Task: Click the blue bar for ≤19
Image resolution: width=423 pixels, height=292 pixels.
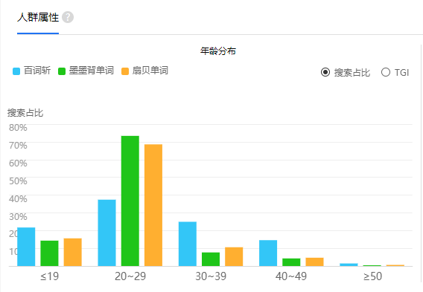Action: pos(26,247)
